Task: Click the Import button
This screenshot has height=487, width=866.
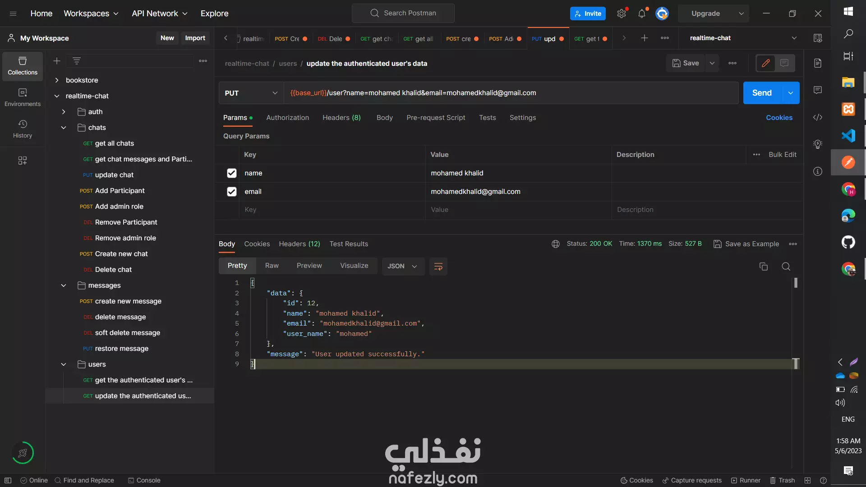Action: click(195, 38)
